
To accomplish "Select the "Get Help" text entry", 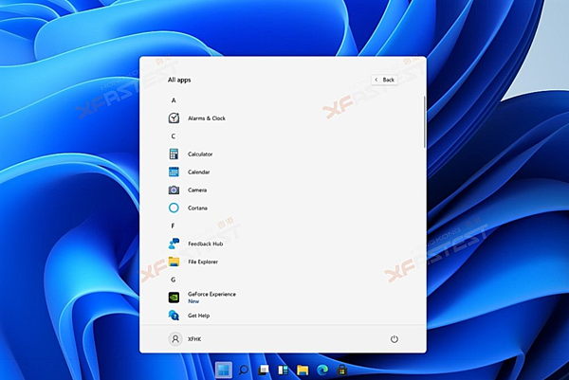I will (198, 316).
